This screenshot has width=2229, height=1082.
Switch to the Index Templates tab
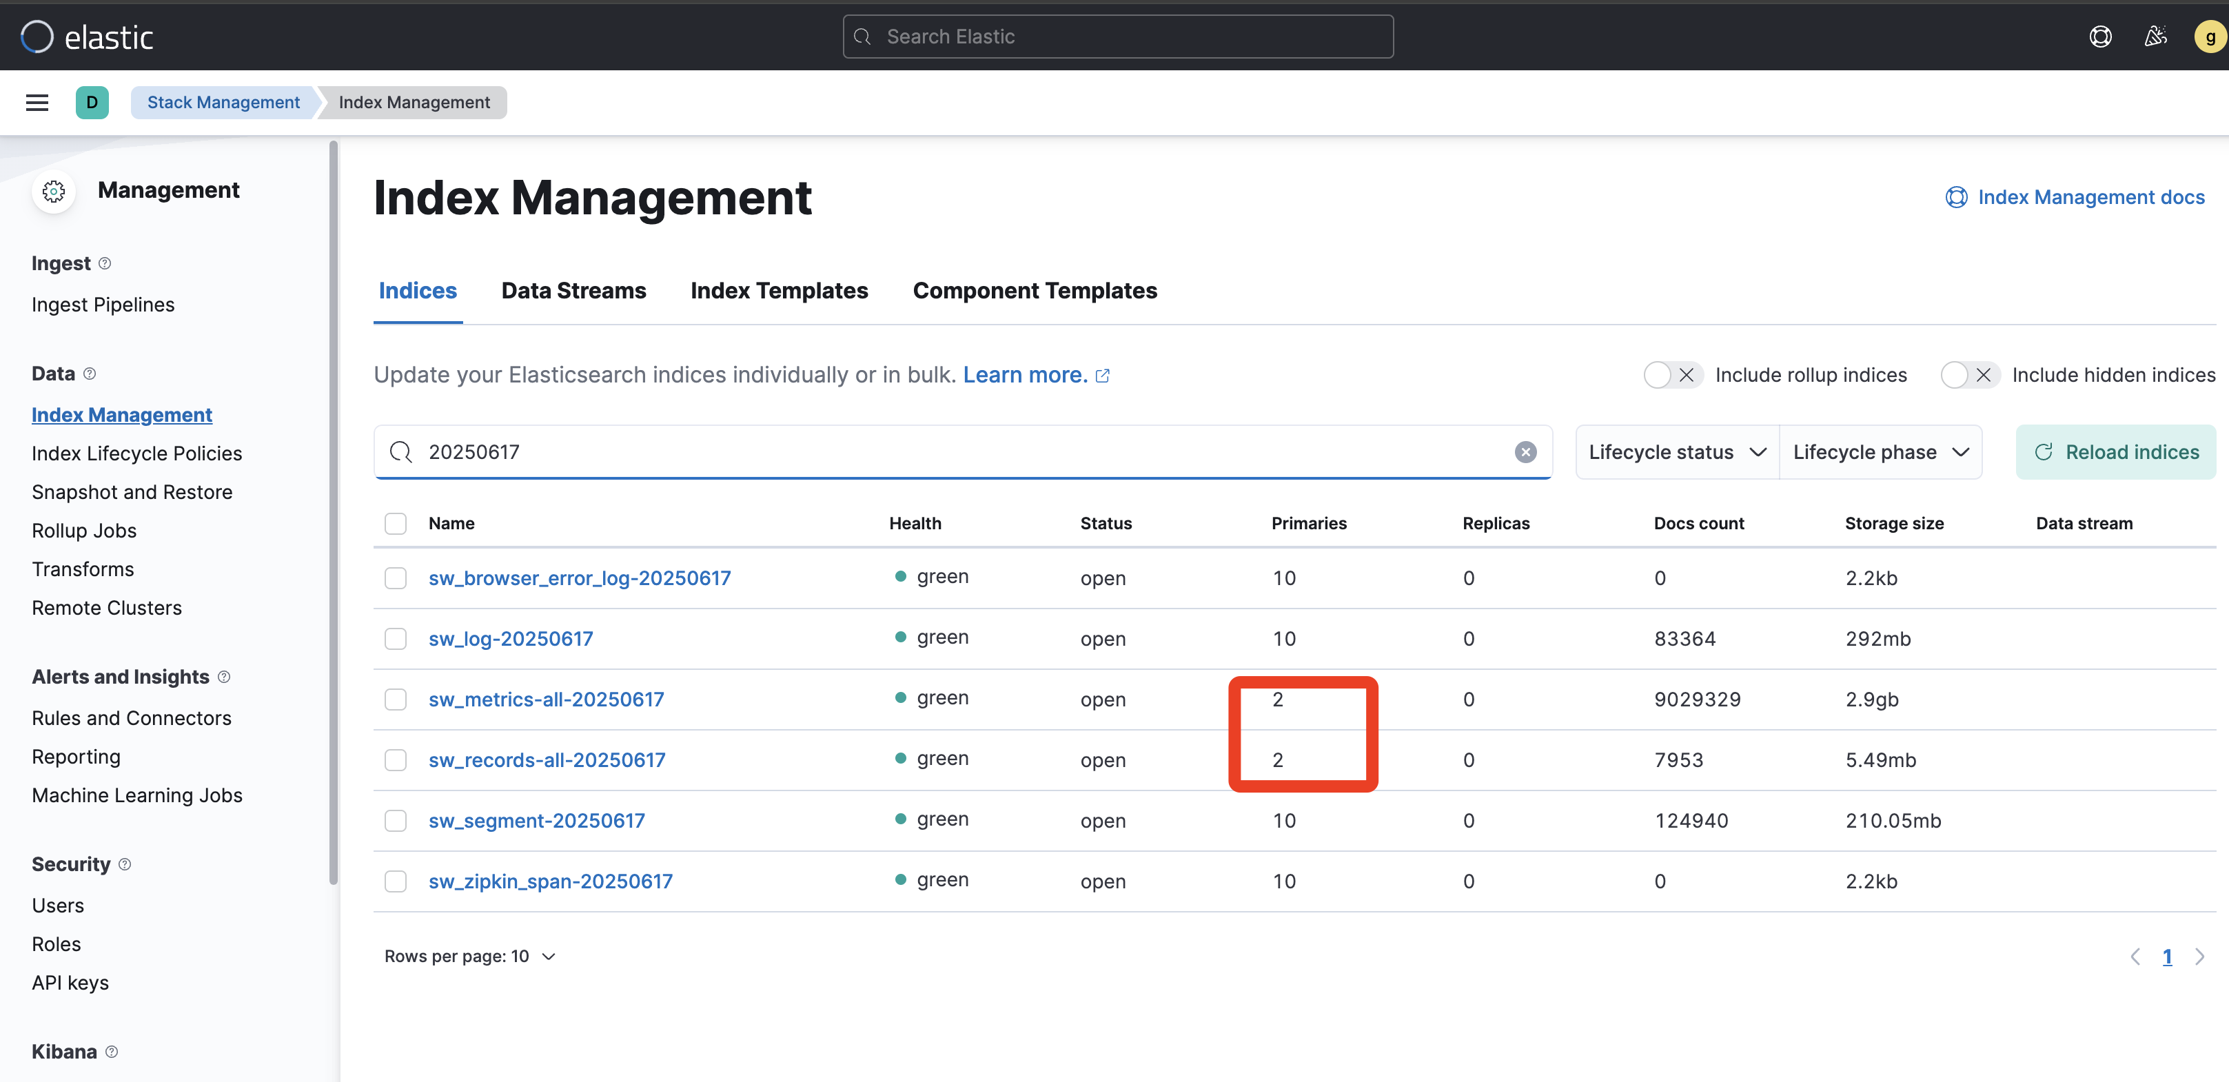(x=779, y=291)
